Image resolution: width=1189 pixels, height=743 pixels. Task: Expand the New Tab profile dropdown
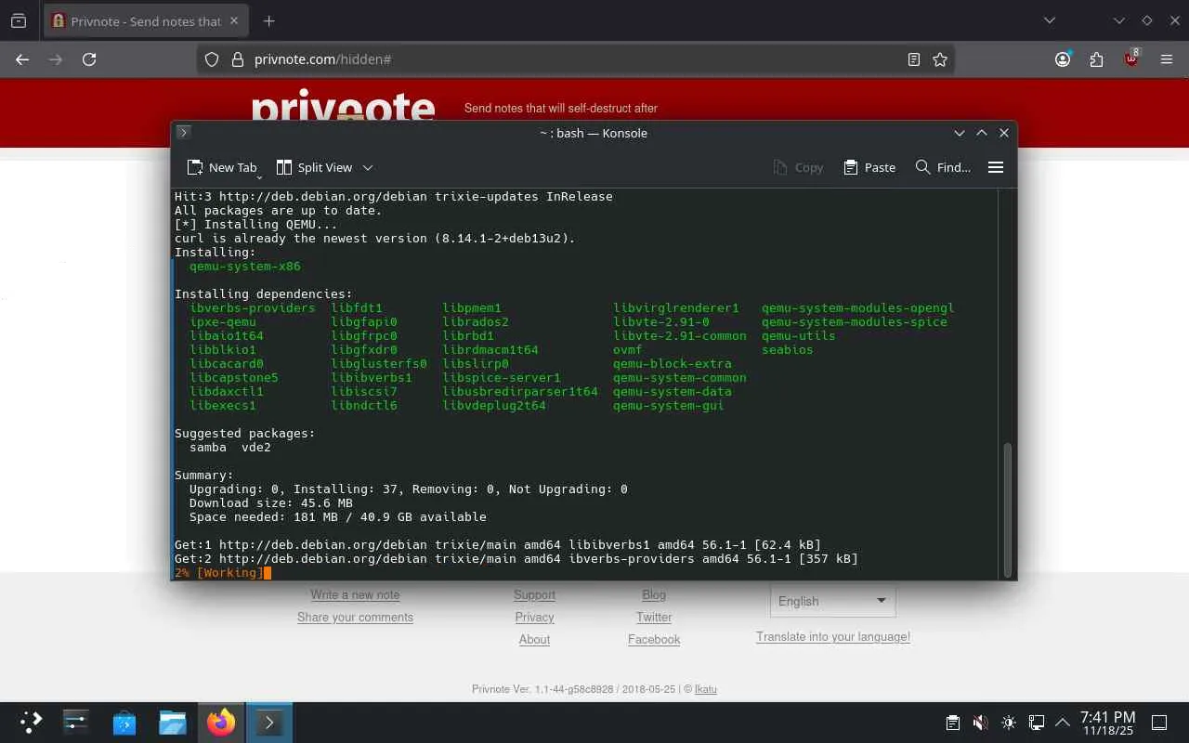(x=259, y=176)
